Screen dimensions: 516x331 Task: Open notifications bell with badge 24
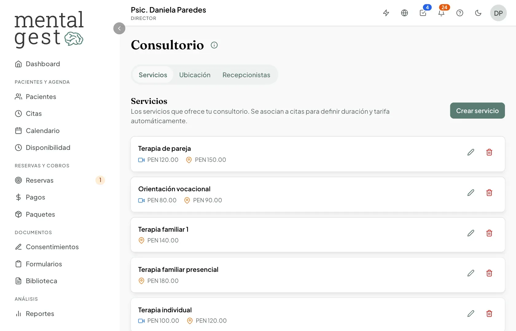[x=441, y=13]
